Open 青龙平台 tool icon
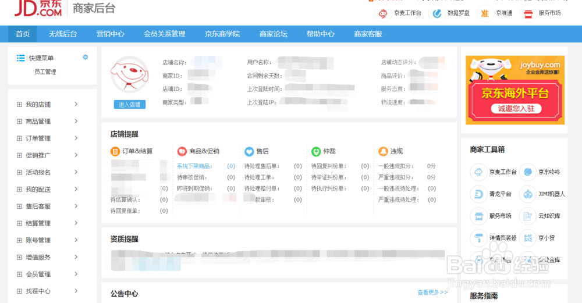 478,194
